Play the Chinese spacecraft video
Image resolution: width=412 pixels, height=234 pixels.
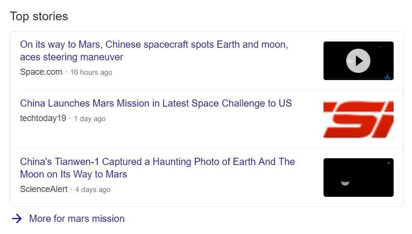358,61
